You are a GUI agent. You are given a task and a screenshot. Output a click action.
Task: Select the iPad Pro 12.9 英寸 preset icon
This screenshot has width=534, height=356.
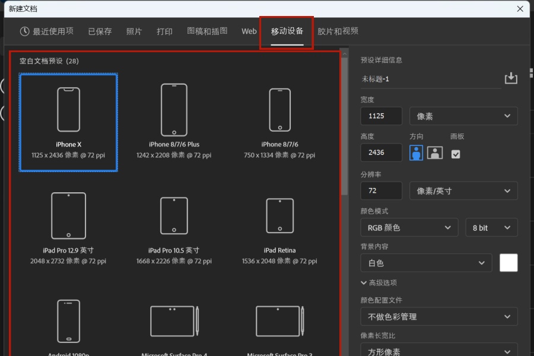pos(68,215)
